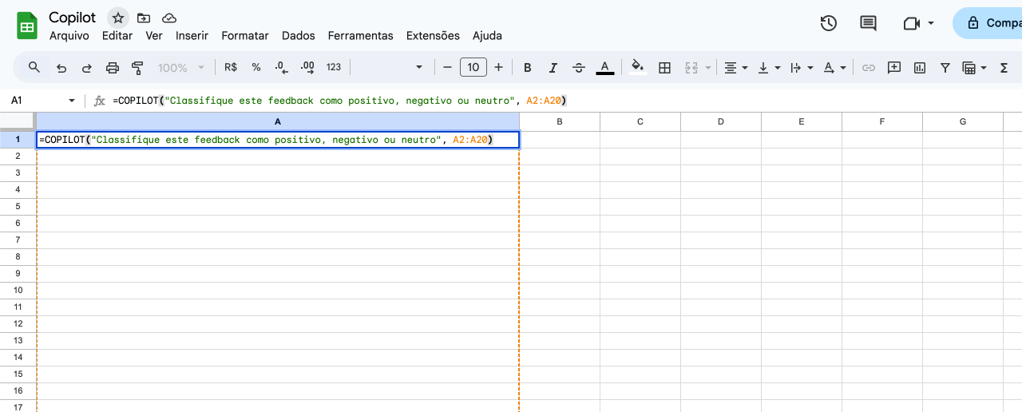Click the insert link icon

click(x=869, y=68)
